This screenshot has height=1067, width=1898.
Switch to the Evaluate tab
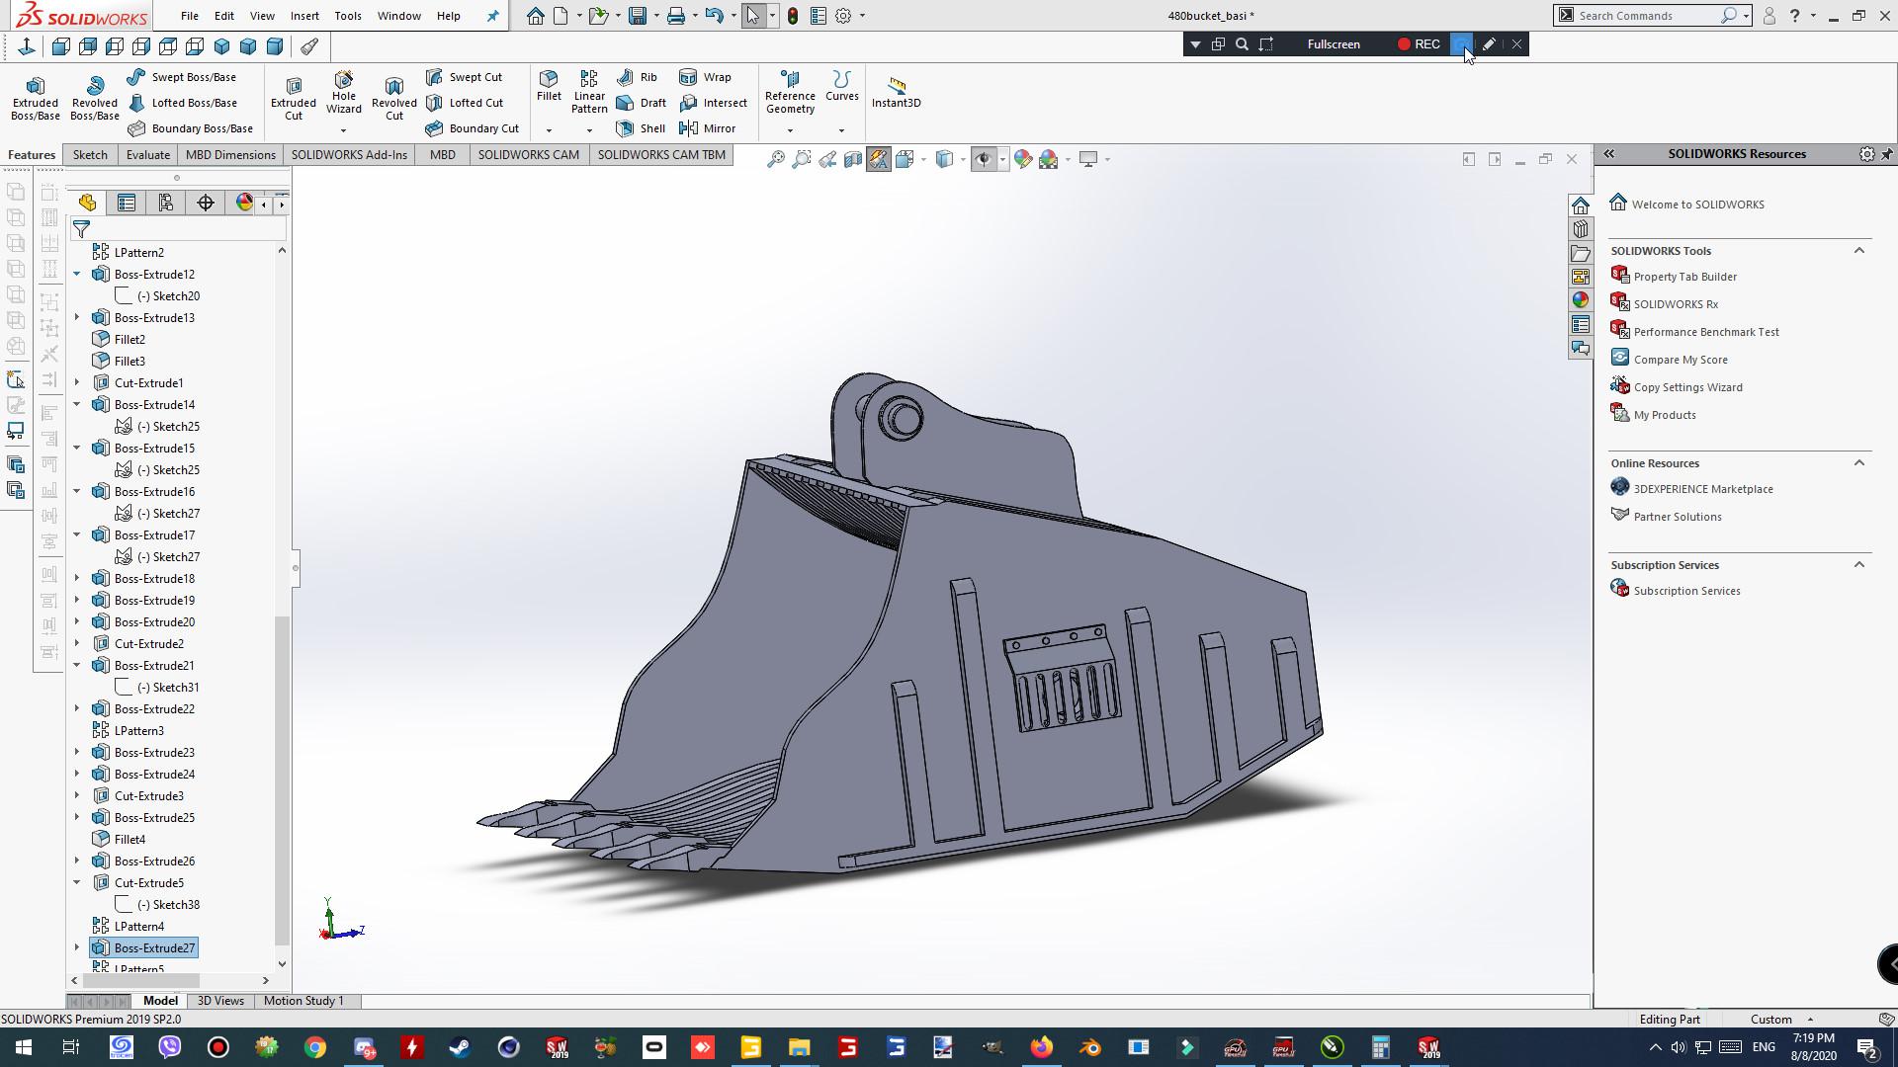[x=147, y=154]
